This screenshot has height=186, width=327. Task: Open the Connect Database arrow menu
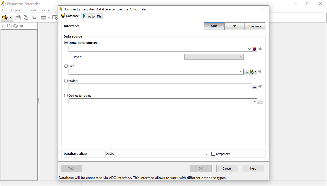(x=10, y=18)
